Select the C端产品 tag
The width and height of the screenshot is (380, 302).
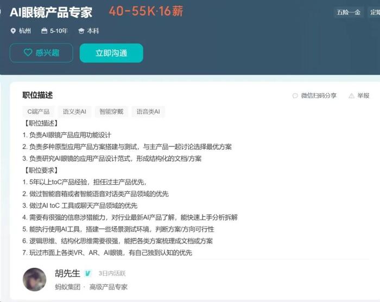click(39, 112)
